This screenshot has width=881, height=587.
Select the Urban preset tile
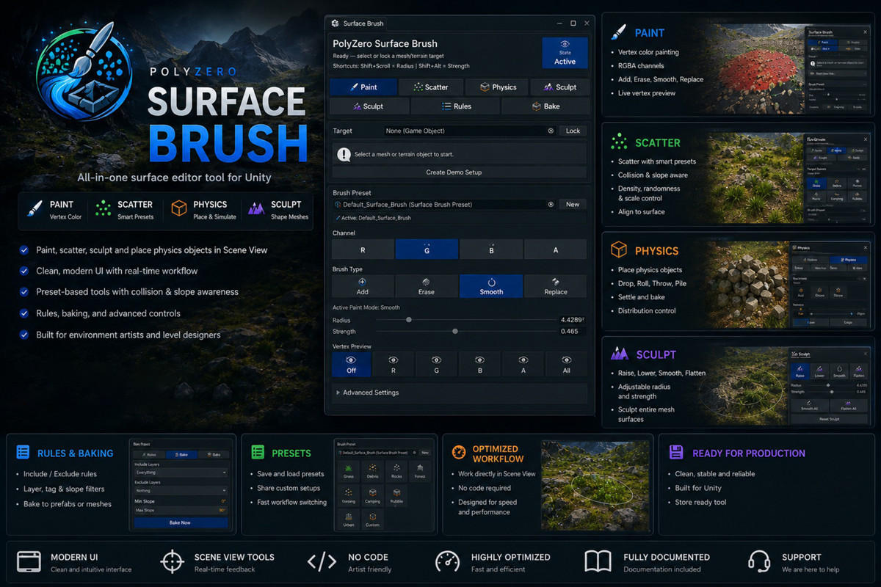pos(348,519)
